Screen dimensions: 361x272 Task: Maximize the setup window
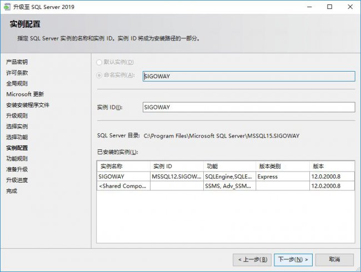point(330,7)
